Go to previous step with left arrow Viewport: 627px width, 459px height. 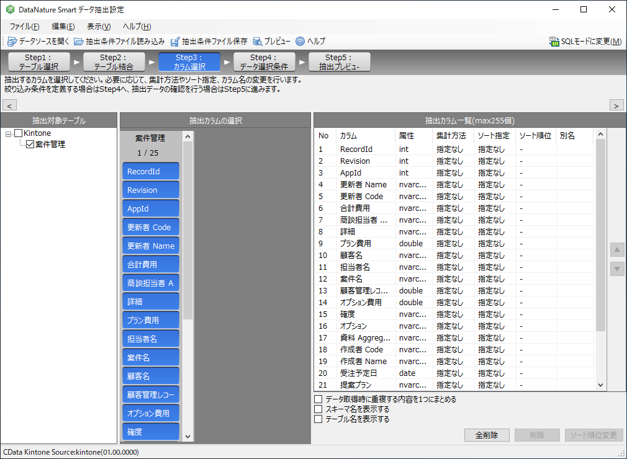pyautogui.click(x=9, y=105)
